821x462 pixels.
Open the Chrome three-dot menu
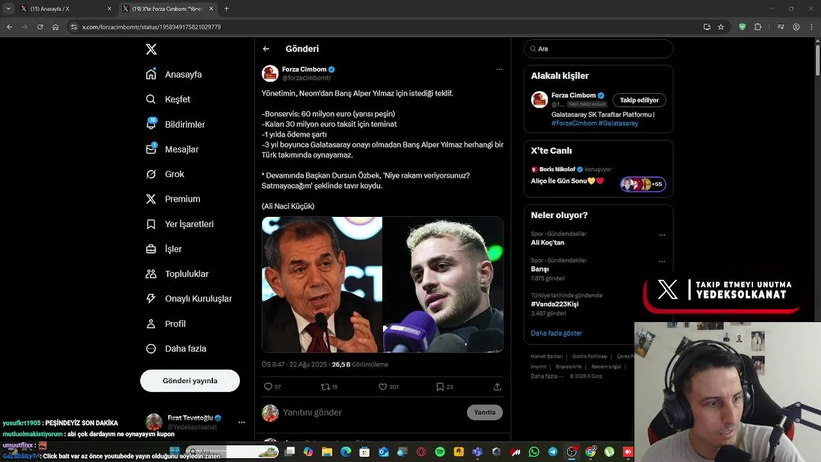tap(811, 27)
